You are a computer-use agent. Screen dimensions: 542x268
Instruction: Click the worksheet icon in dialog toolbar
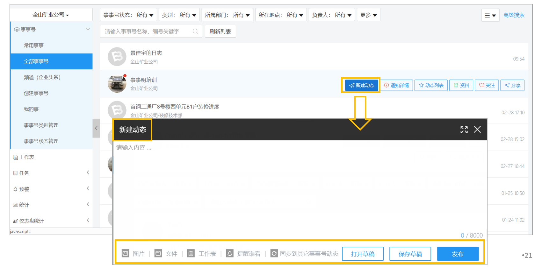(x=191, y=254)
